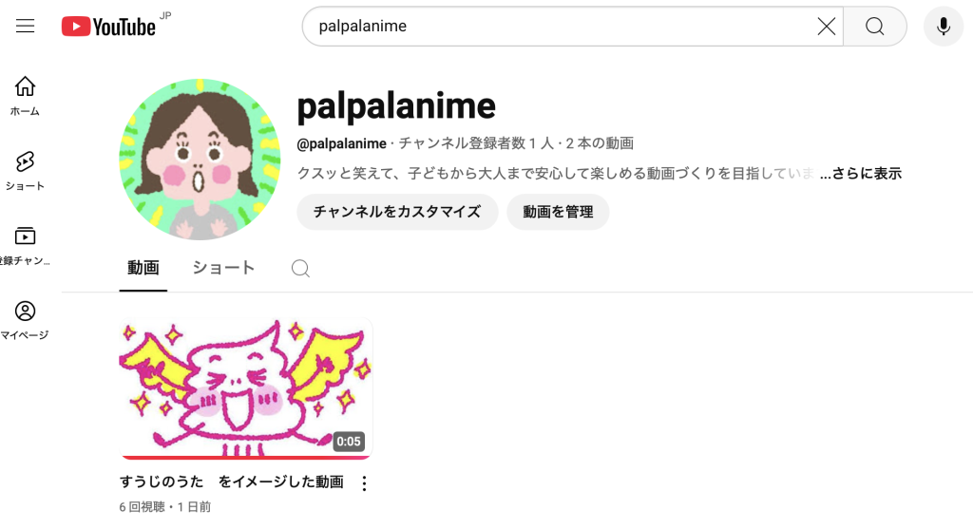This screenshot has width=973, height=529.
Task: Open My Page in sidebar
Action: 25,320
